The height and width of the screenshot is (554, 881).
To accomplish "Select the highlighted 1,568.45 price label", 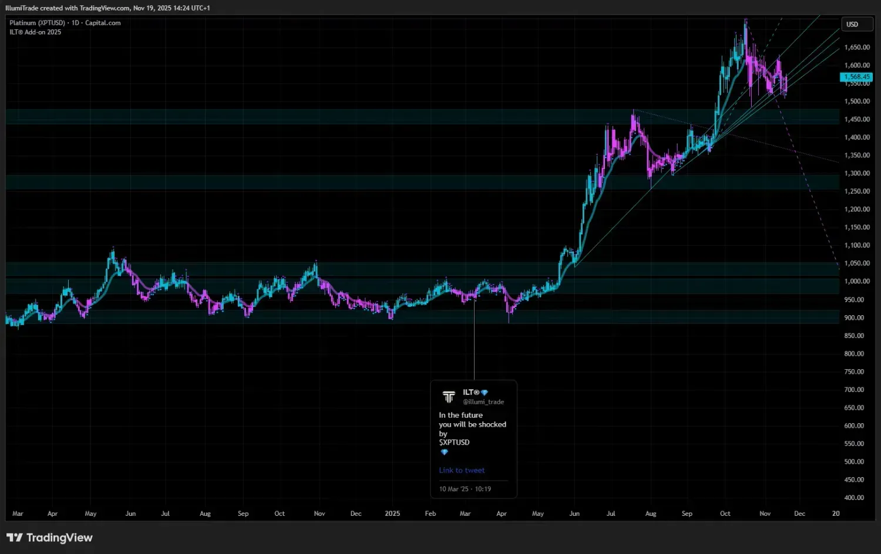I will click(x=856, y=77).
